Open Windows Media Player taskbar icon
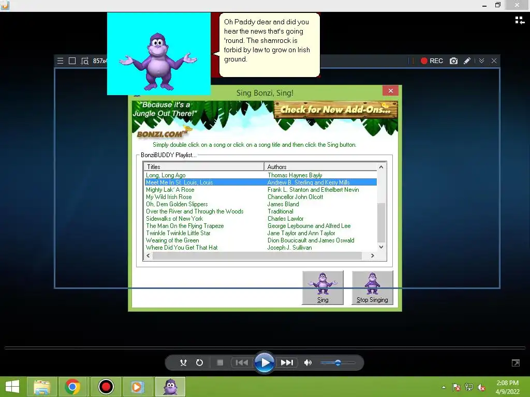Image resolution: width=530 pixels, height=397 pixels. coord(137,387)
